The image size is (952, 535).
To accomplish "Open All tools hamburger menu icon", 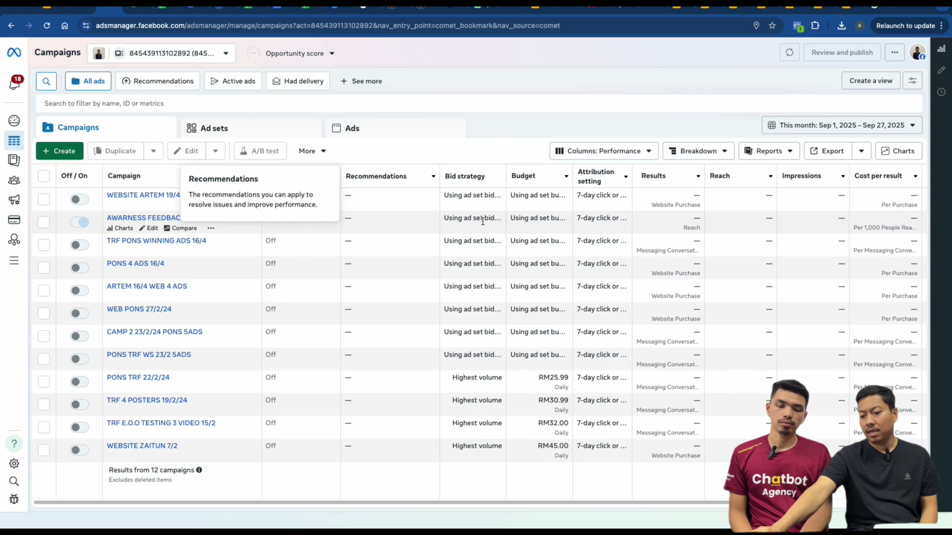I will (14, 261).
